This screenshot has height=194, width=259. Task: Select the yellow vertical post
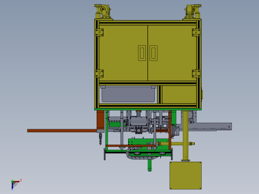(186, 136)
